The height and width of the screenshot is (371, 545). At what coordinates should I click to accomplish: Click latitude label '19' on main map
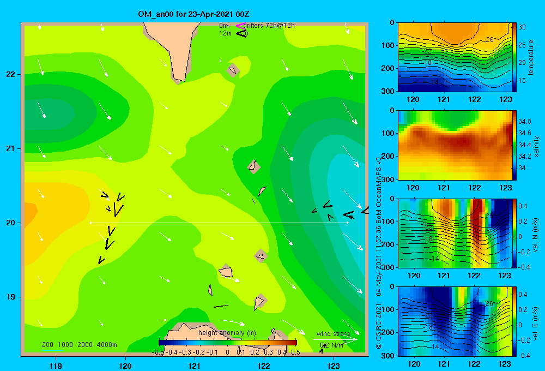10,297
